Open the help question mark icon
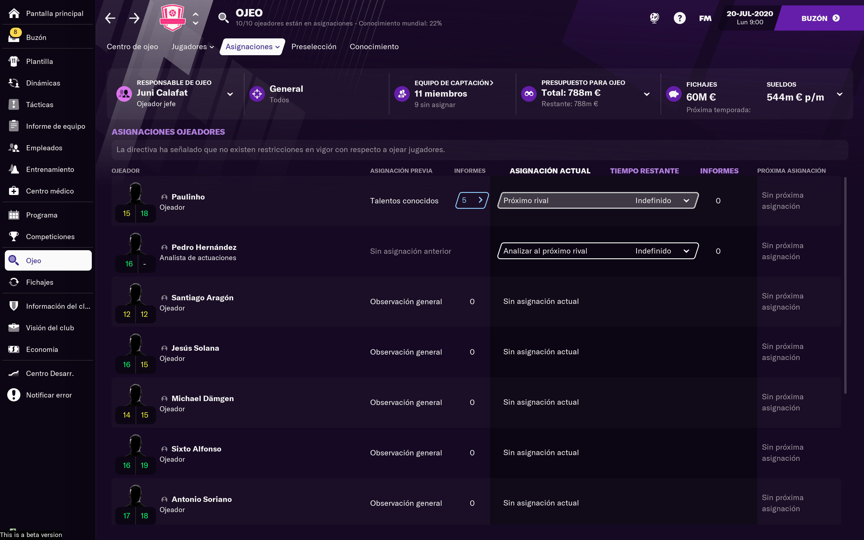This screenshot has height=540, width=864. pos(679,18)
